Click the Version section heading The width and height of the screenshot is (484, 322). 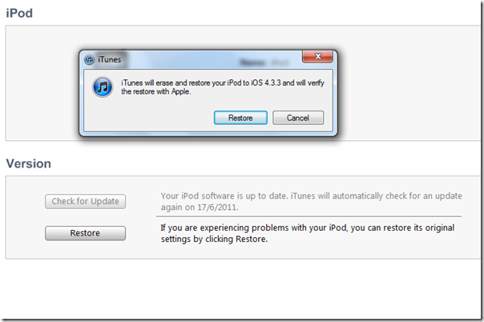click(x=28, y=163)
